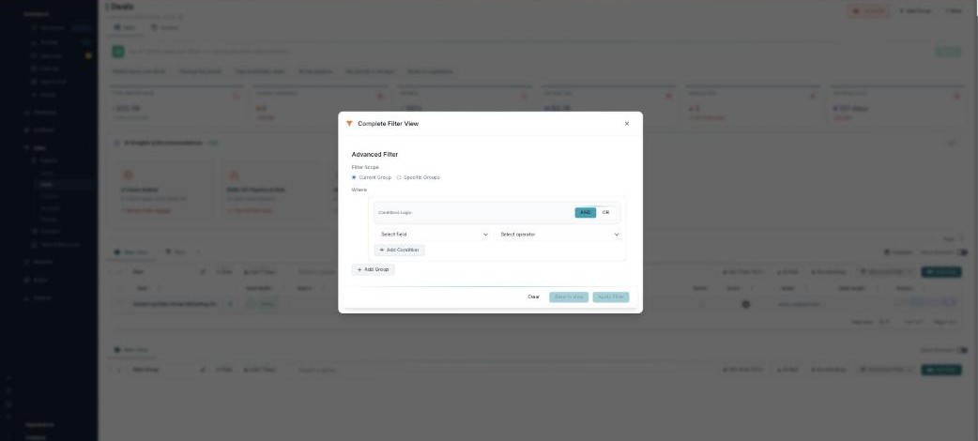Click the Advanced Filter heading
978x441 pixels.
(x=374, y=154)
